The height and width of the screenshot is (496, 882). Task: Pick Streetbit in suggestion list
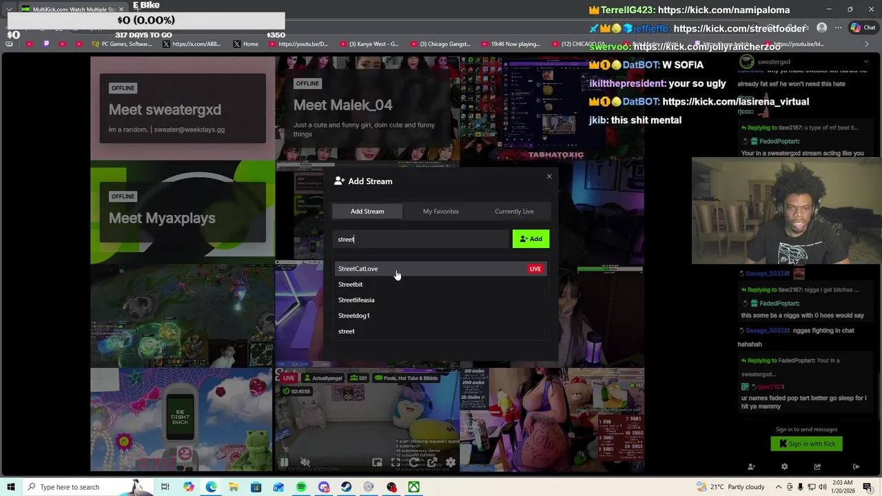pos(441,285)
